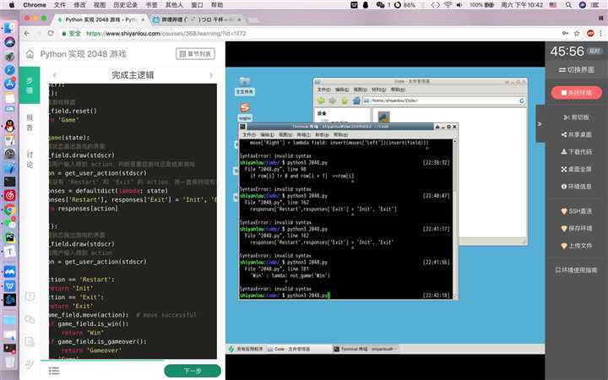The image size is (608, 380).
Task: Select the Python file in file manager
Action: (383, 117)
